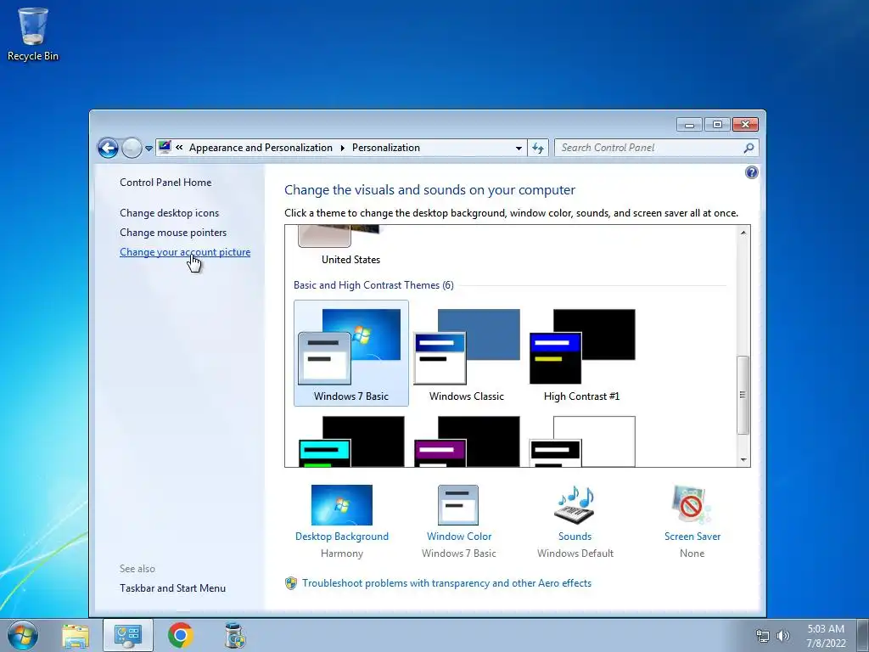The width and height of the screenshot is (869, 652).
Task: Open Troubleshoot problems with transparency link
Action: 446,583
